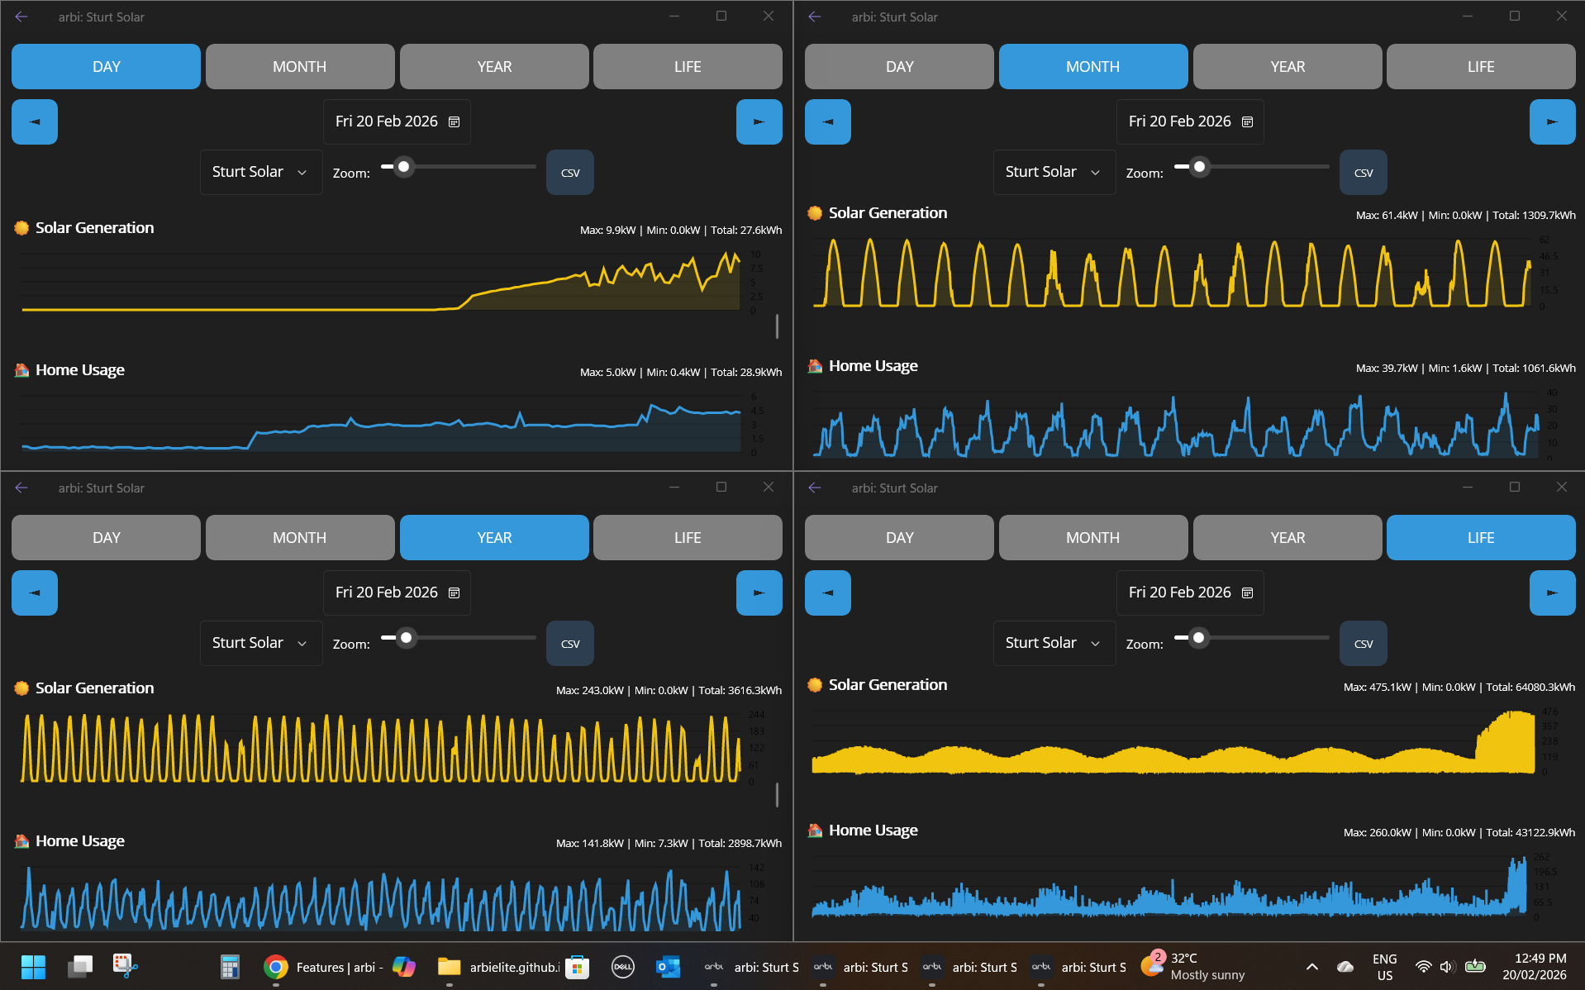Image resolution: width=1585 pixels, height=990 pixels.
Task: Open calendar icon in LIFE window date field
Action: 1247,593
